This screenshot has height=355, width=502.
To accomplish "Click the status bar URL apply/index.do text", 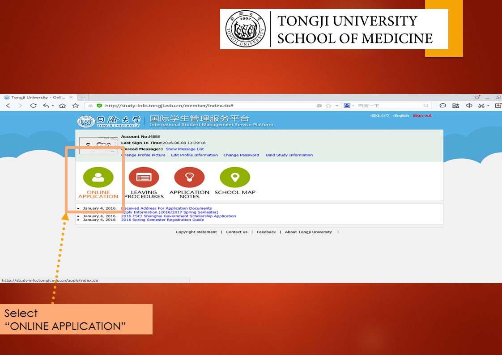I will pyautogui.click(x=50, y=280).
